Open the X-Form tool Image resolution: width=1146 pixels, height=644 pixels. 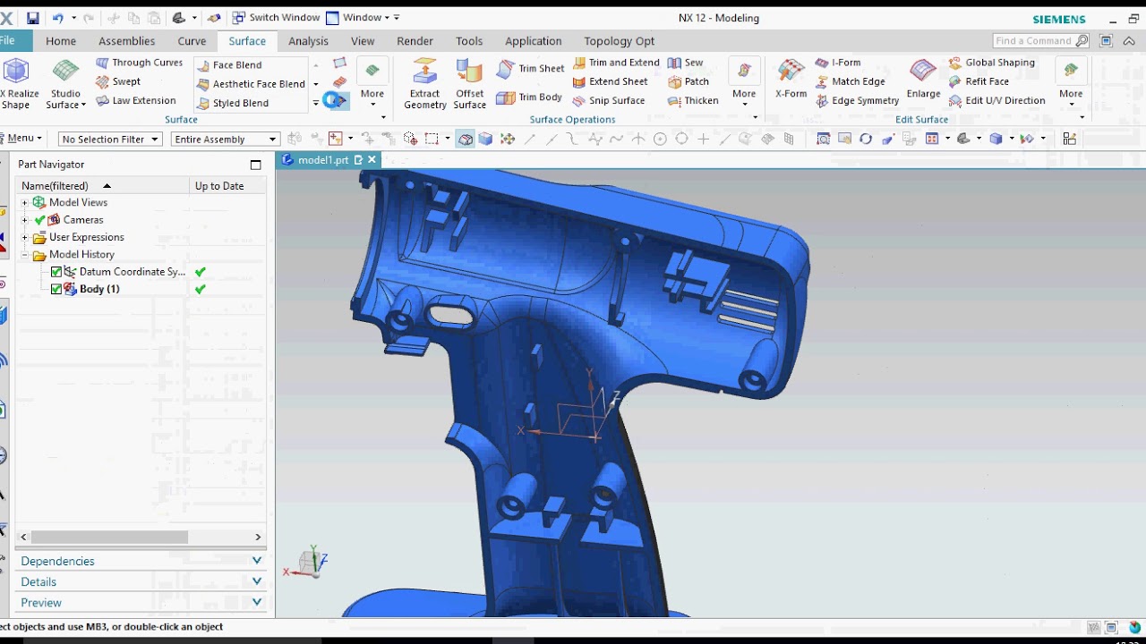[x=791, y=80]
